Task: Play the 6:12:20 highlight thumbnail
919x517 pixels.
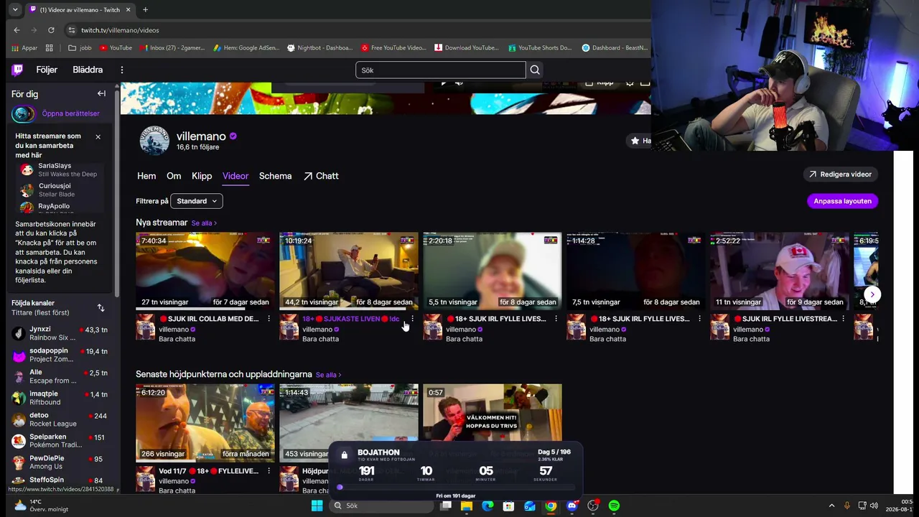Action: click(x=205, y=423)
